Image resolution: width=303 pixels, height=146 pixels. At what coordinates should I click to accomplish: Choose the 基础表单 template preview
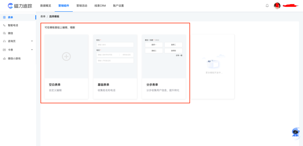[115, 56]
